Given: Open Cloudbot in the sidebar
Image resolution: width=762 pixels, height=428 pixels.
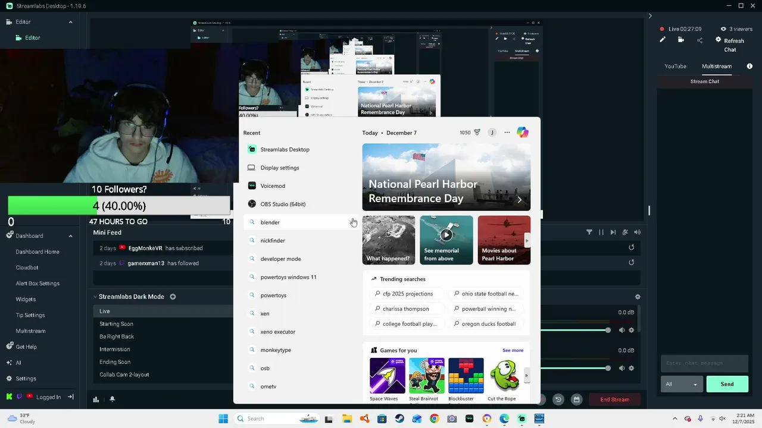Looking at the screenshot, I should click(27, 267).
